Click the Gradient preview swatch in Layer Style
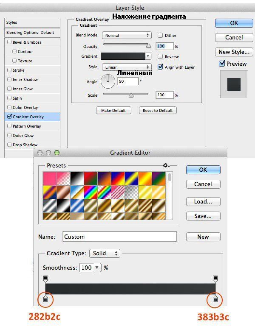 [123, 56]
